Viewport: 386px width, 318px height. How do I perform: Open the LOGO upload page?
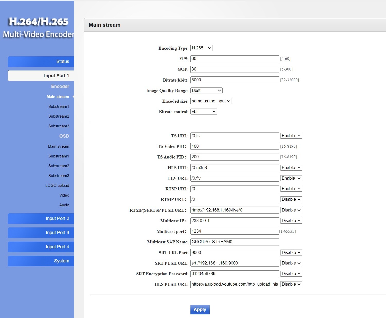57,185
